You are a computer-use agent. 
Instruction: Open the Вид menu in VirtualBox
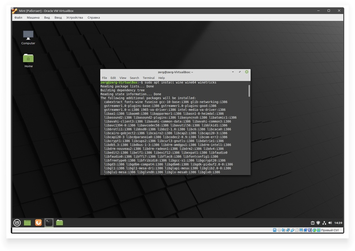click(x=47, y=18)
